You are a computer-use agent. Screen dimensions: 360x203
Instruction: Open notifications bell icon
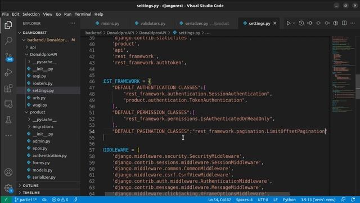353,200
